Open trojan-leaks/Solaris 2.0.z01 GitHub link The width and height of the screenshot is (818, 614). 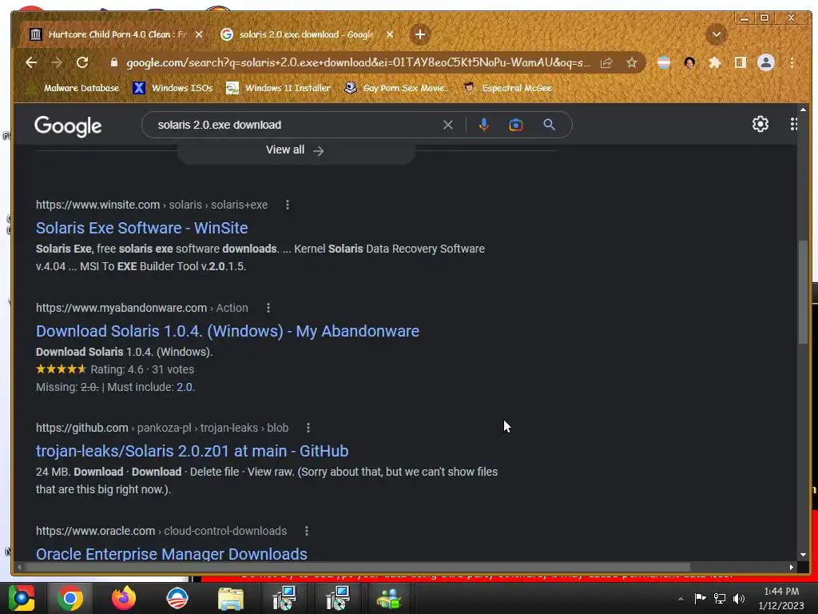(x=192, y=451)
